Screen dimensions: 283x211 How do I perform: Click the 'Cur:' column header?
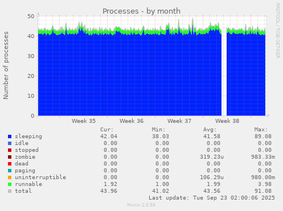[107, 130]
